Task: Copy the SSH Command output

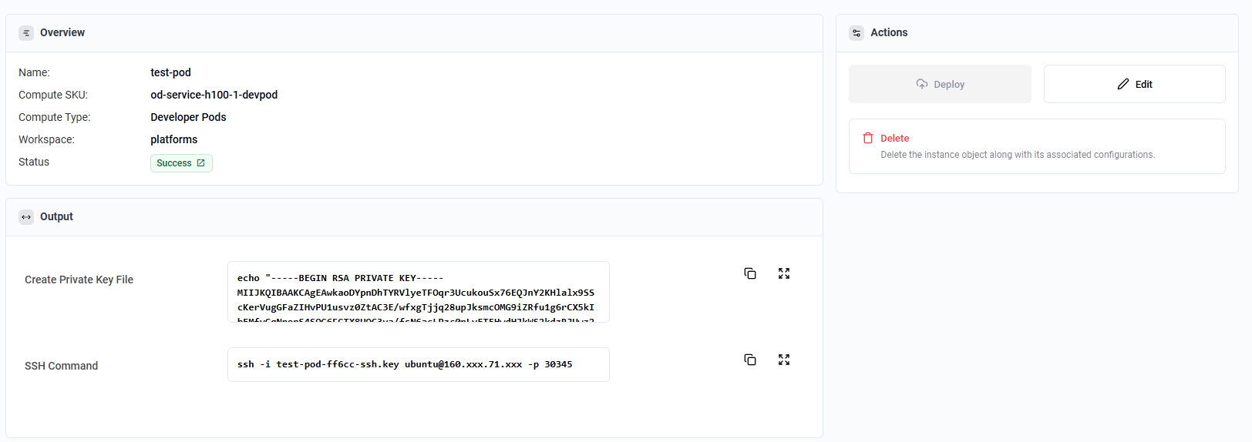Action: pyautogui.click(x=750, y=360)
